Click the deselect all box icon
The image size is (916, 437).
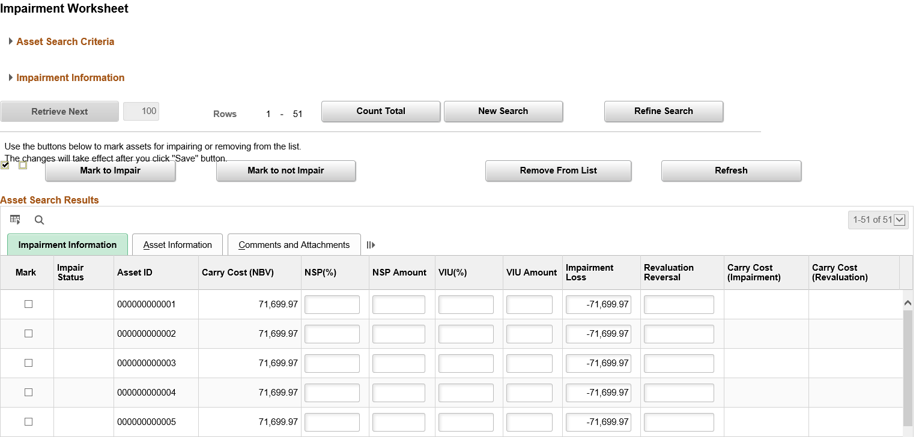click(x=23, y=165)
